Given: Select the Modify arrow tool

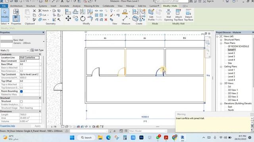Looking at the screenshot, I should pos(5,15).
